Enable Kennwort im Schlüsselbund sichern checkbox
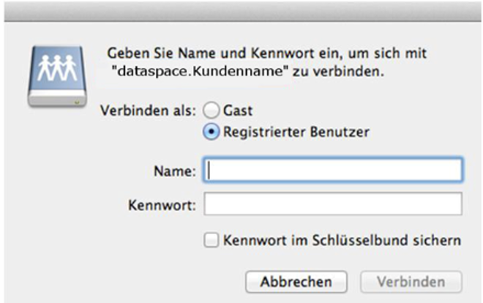The image size is (483, 303). click(x=211, y=240)
